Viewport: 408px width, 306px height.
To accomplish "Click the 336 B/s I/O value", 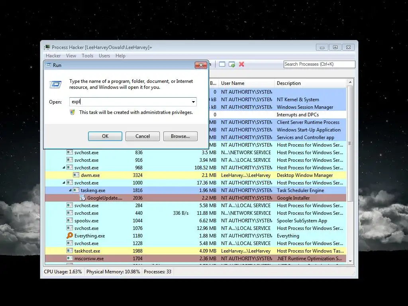I will coord(180,213).
